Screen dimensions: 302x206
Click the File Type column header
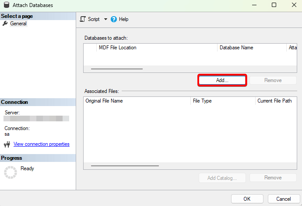223,101
